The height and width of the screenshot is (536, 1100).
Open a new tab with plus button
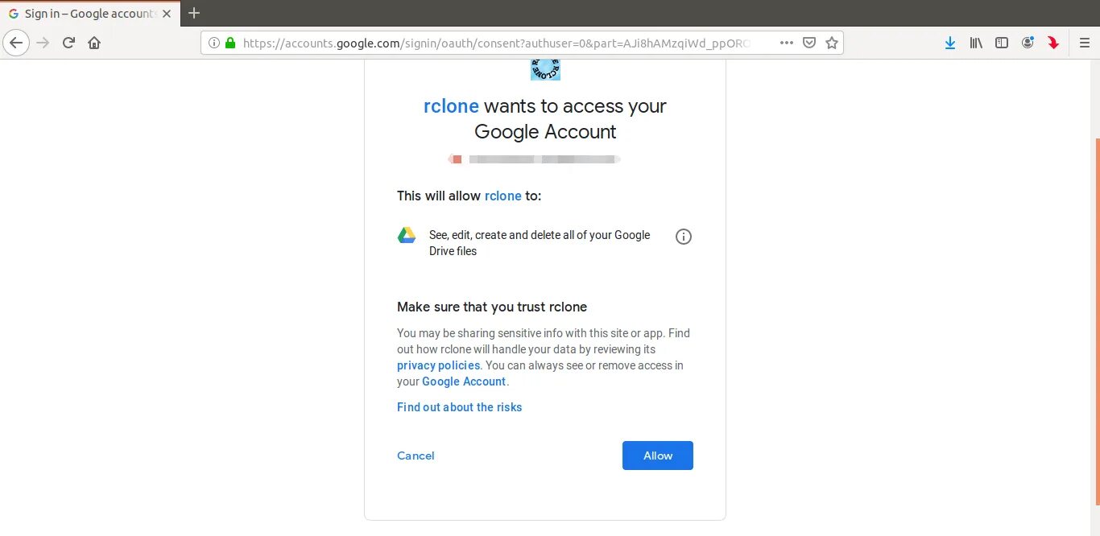pos(194,13)
